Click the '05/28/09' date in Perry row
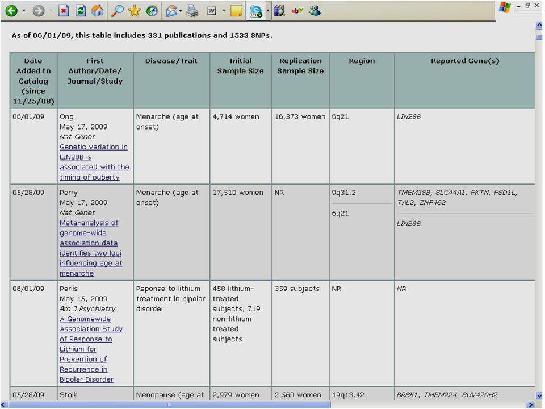 click(x=28, y=193)
